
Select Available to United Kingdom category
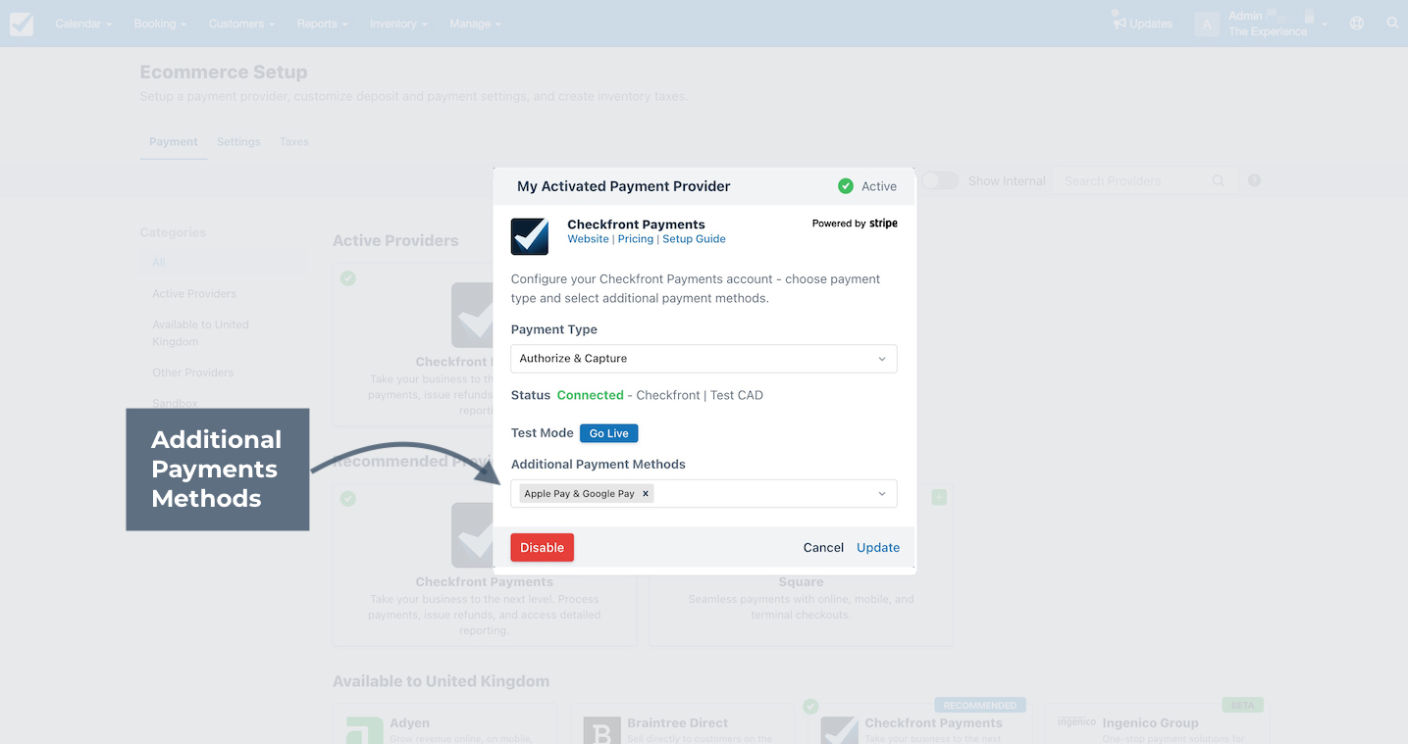pyautogui.click(x=201, y=333)
